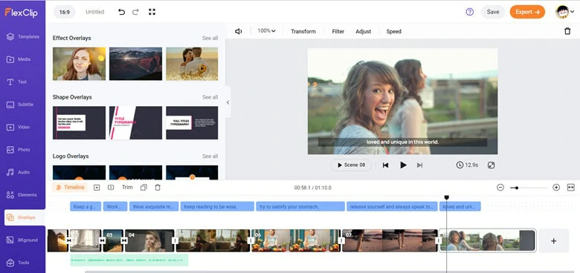Select the Overlays sidebar tab

(25, 217)
